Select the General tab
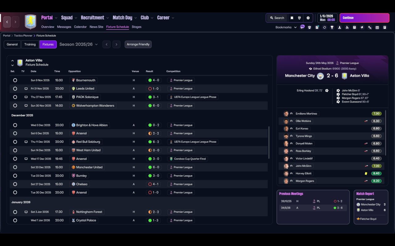 click(12, 44)
